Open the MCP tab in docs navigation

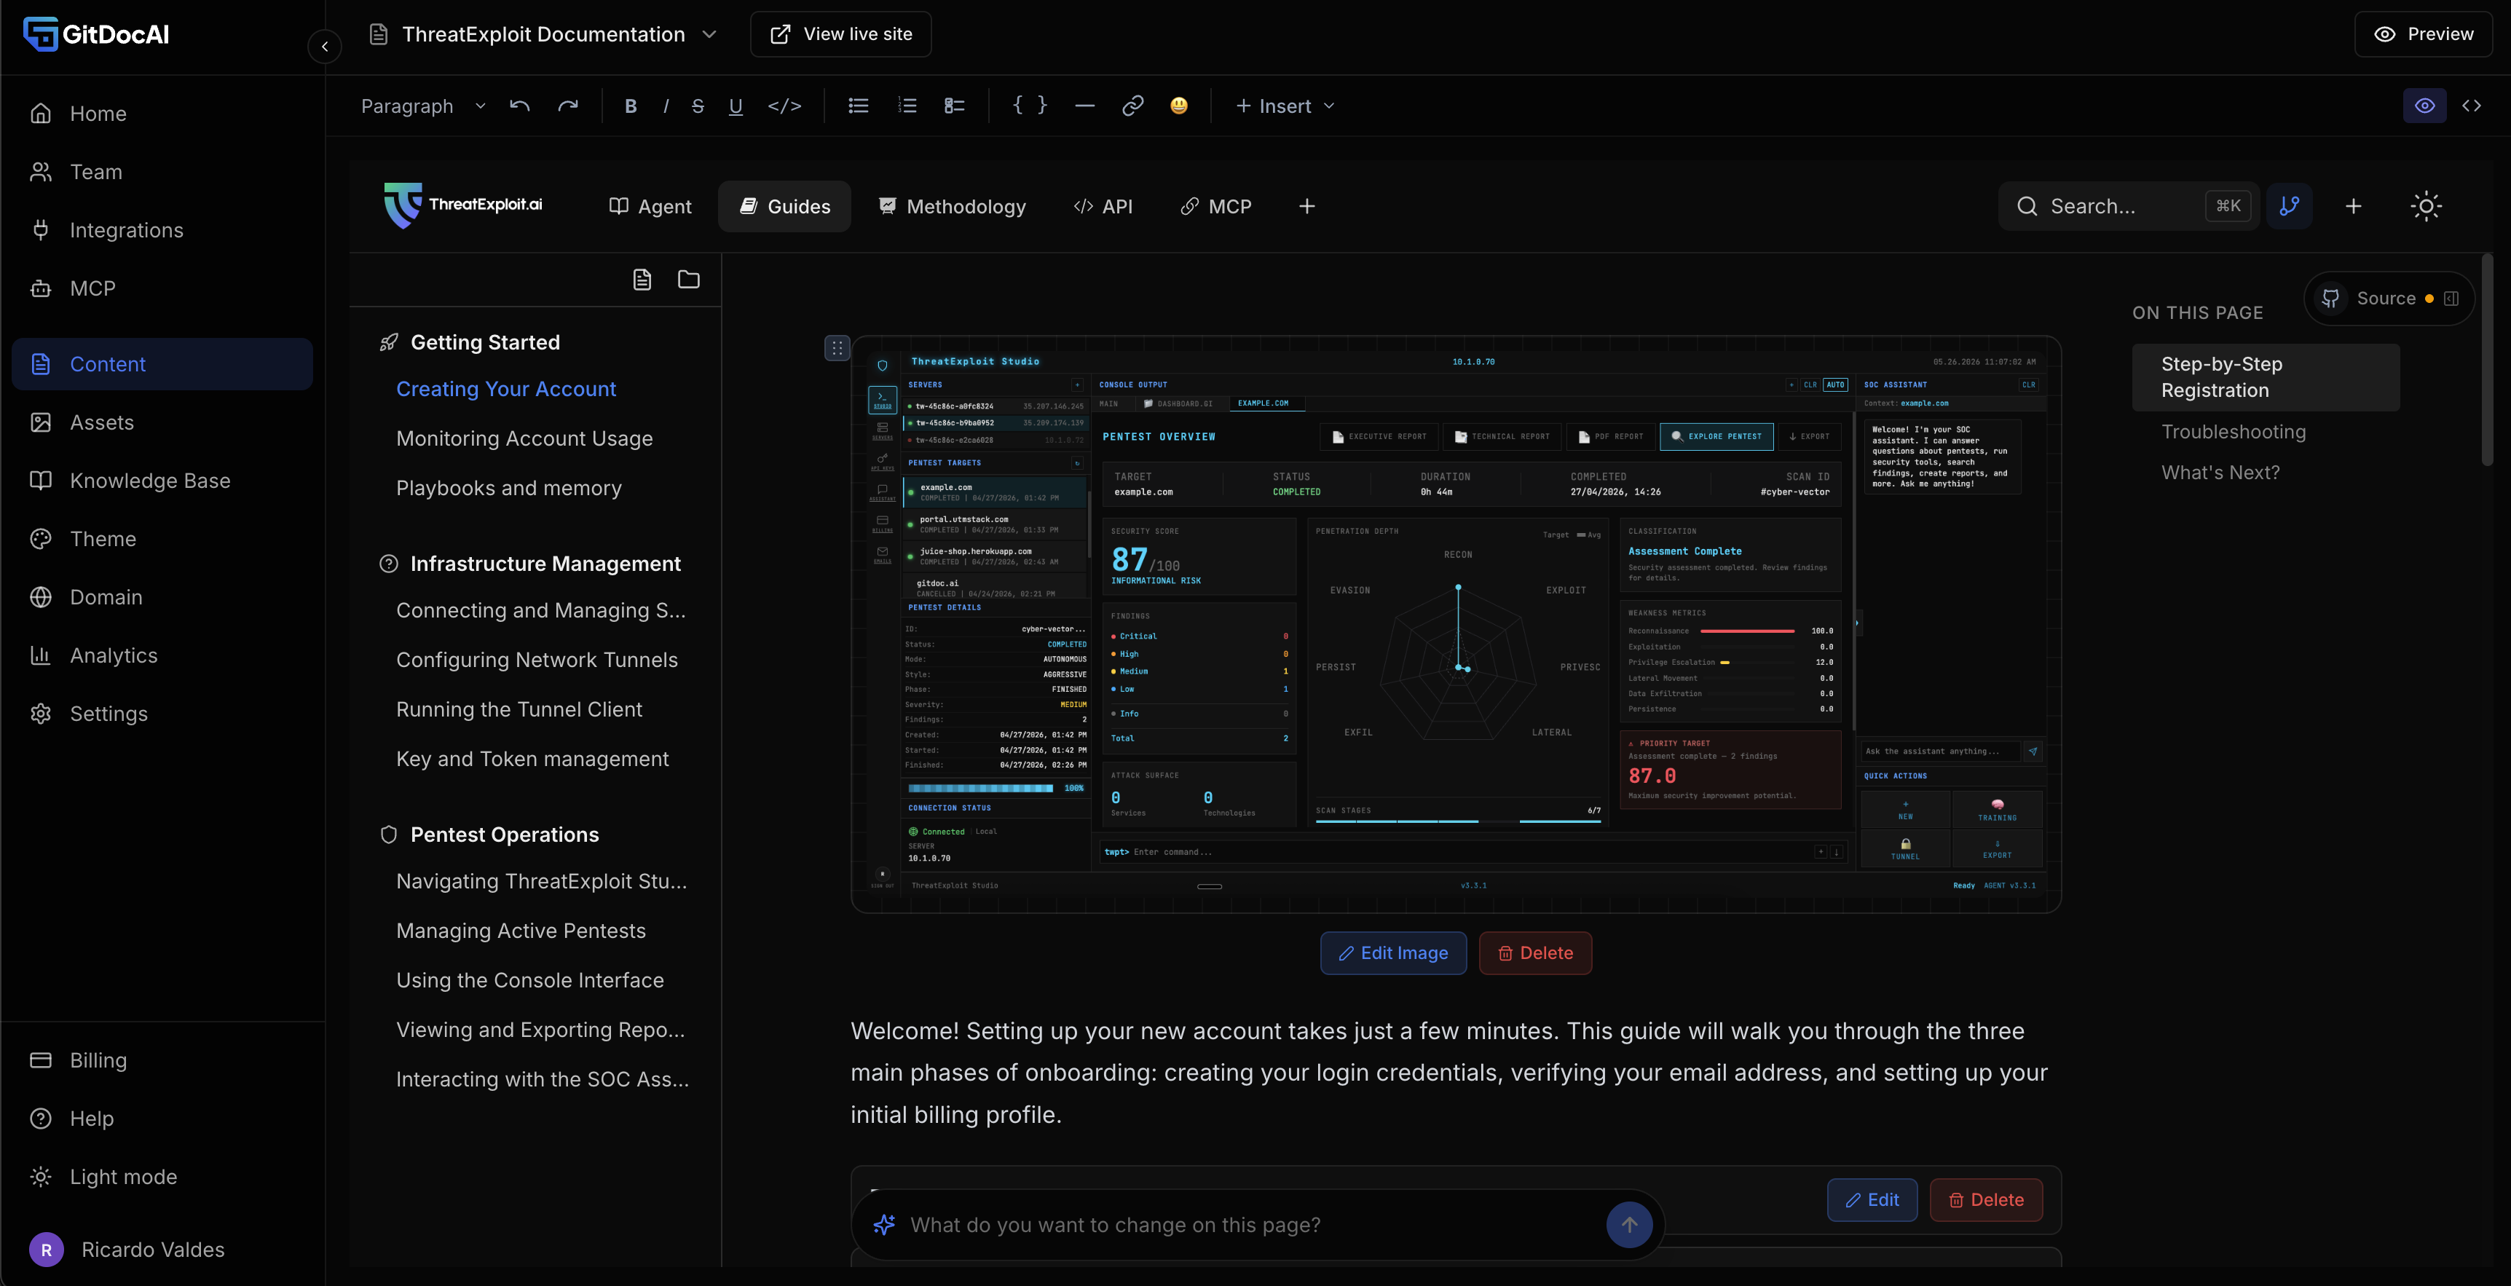[x=1215, y=206]
